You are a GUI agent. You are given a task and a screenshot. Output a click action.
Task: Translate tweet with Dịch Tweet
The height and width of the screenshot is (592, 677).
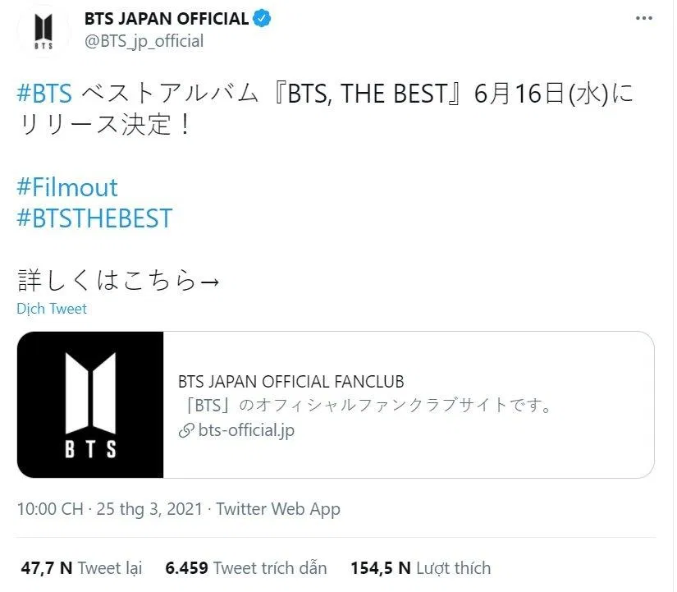[x=50, y=309]
